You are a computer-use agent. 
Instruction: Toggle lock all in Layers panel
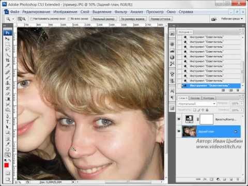(207, 110)
